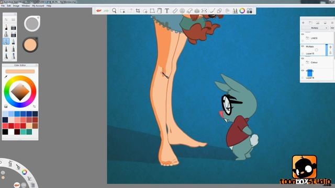Screen dimensions: 335x188
Task: Select the Distort transform tool
Action: click(x=152, y=10)
